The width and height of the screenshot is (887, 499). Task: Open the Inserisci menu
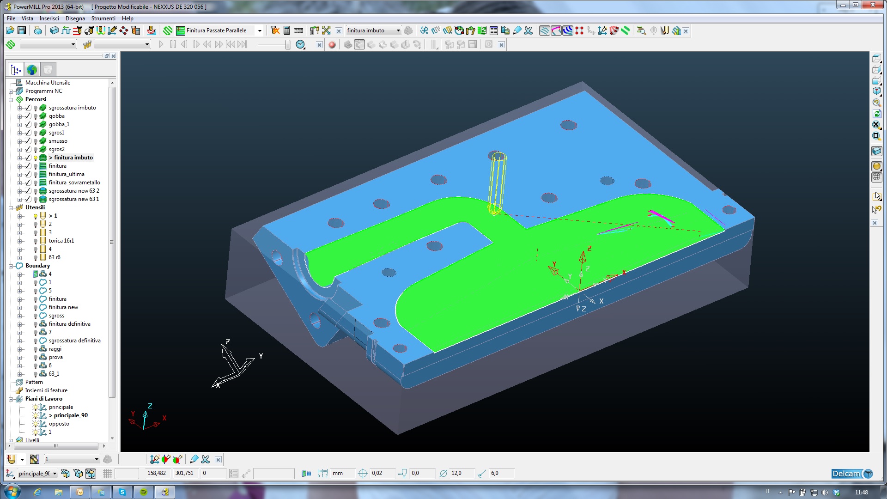click(49, 18)
